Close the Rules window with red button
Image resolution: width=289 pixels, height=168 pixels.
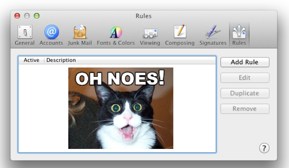pyautogui.click(x=17, y=16)
